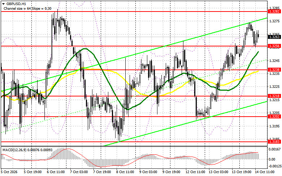Viewport: 282px width, 176px height.
Task: Click the 1.3282 red price level tag
Action: coord(274,12)
